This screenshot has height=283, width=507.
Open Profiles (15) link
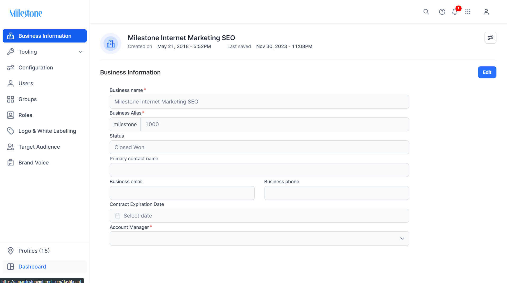point(45,251)
